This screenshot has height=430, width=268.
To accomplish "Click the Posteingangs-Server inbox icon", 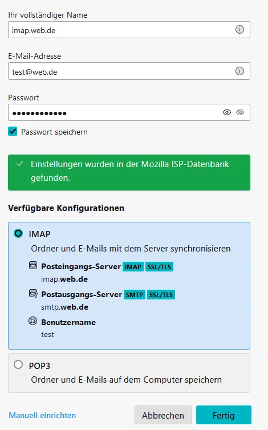I will click(33, 265).
